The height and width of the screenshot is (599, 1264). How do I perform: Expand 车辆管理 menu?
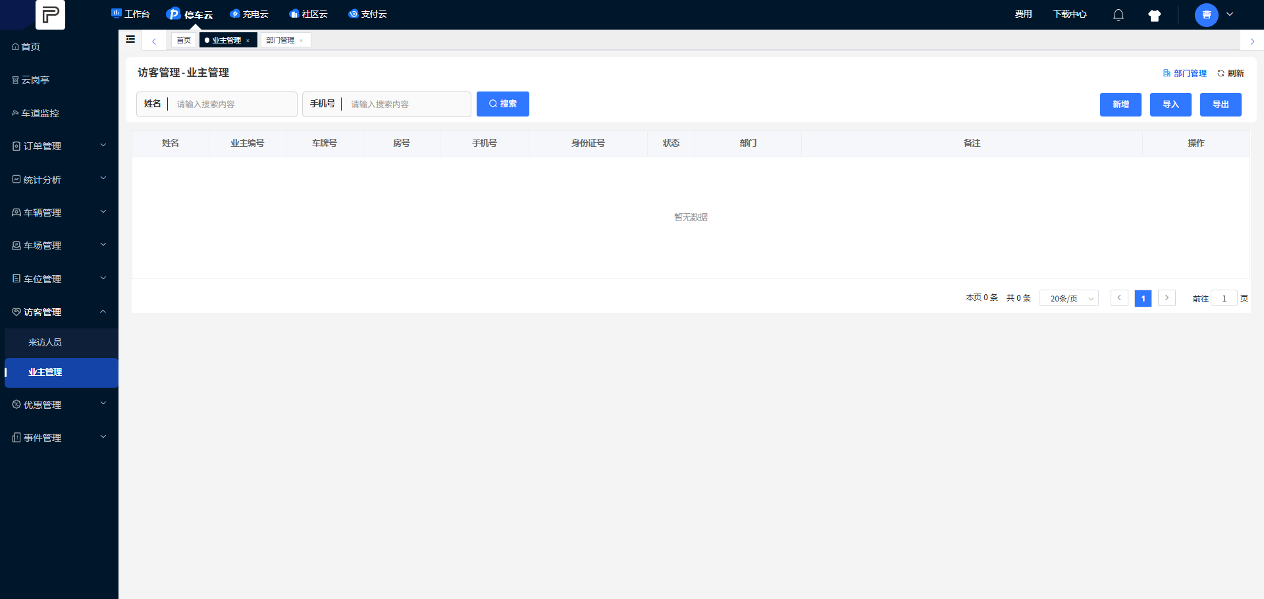[x=59, y=213]
